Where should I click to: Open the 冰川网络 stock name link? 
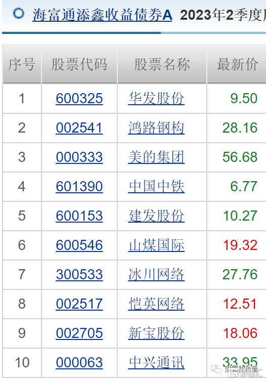click(x=156, y=275)
